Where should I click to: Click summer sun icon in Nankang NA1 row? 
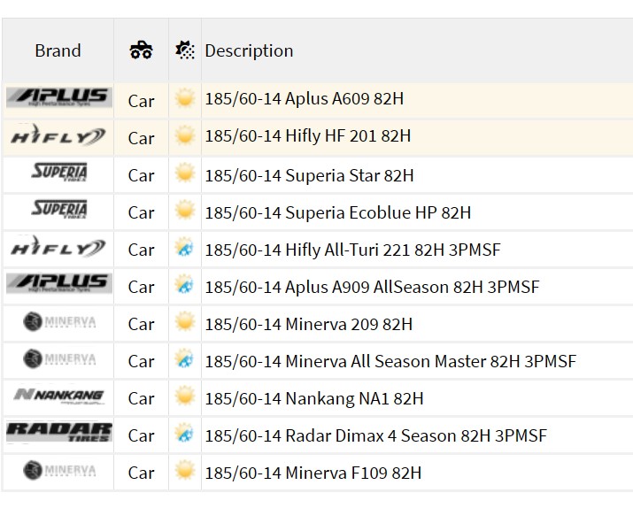pyautogui.click(x=185, y=396)
